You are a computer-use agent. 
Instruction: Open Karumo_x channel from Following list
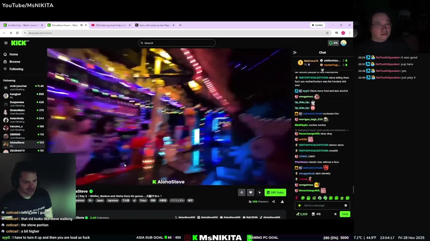click(x=24, y=128)
